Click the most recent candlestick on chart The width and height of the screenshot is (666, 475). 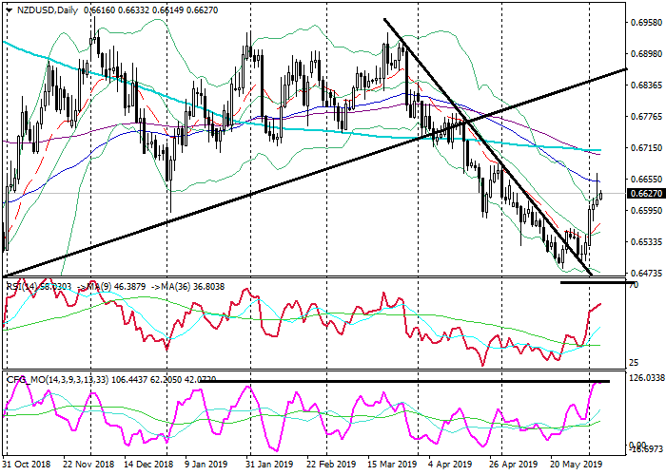[600, 196]
